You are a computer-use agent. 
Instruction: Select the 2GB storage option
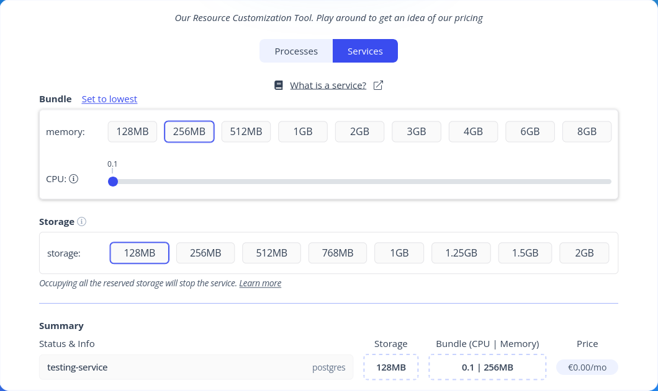[584, 253]
